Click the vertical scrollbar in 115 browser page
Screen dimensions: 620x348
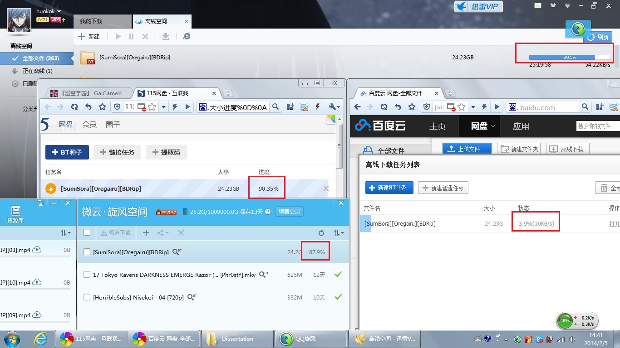click(339, 146)
